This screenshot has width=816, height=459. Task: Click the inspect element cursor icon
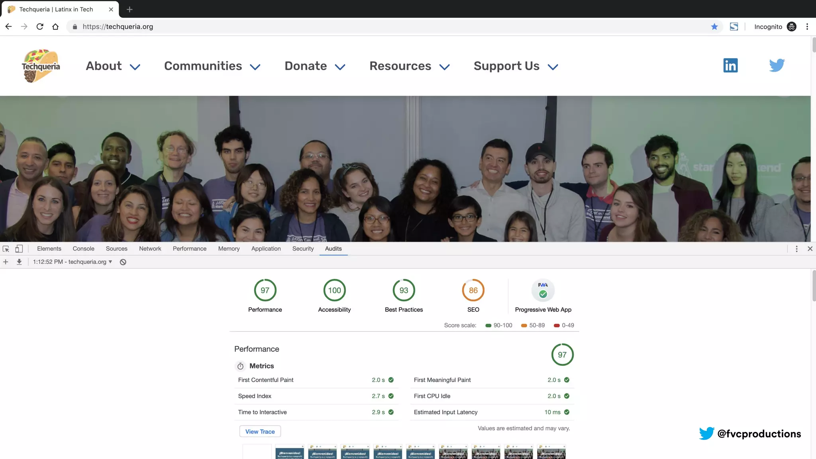point(6,249)
